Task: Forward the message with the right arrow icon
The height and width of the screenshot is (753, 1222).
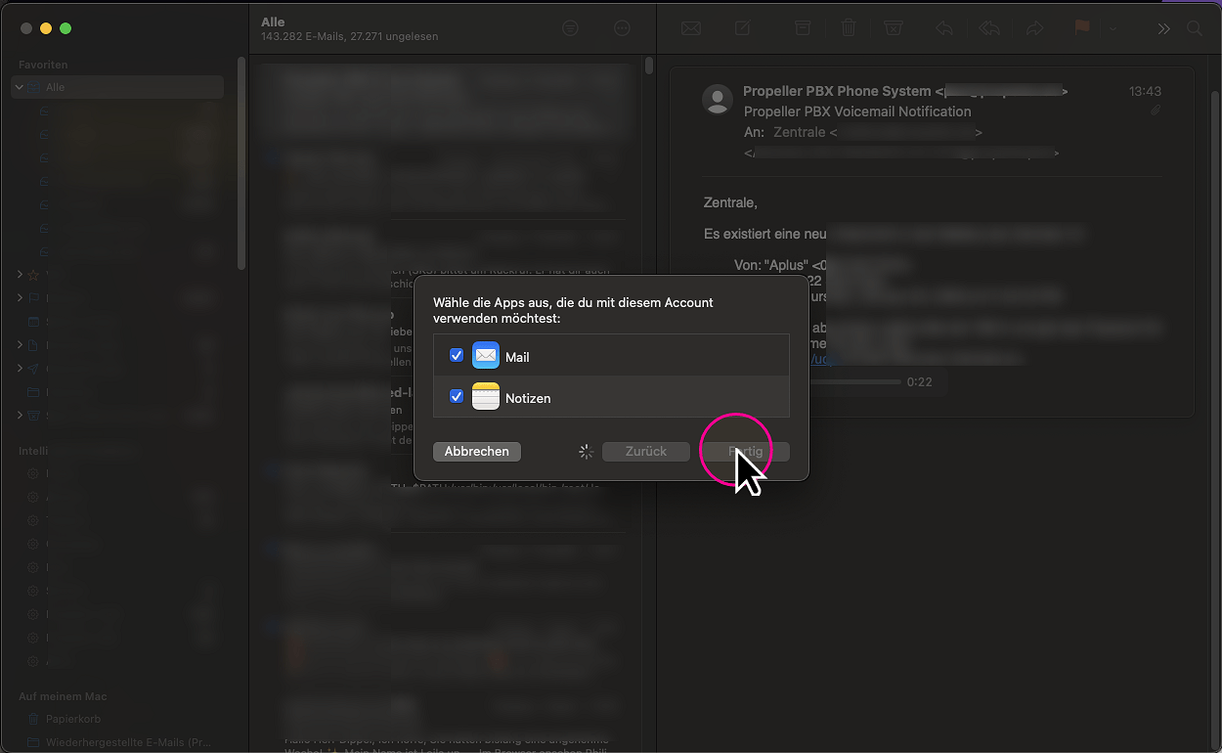Action: click(x=1034, y=28)
